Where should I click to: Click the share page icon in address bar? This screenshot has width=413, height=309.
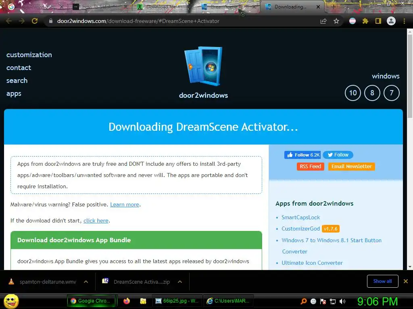(x=323, y=21)
